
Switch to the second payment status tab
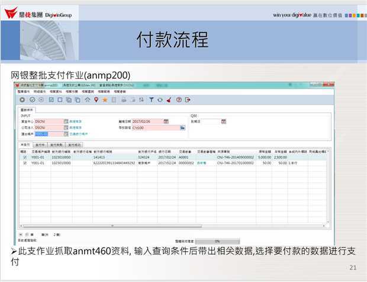coord(41,144)
